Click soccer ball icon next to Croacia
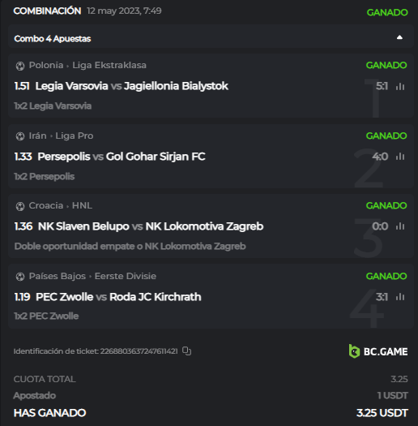This screenshot has width=418, height=426. [x=20, y=206]
